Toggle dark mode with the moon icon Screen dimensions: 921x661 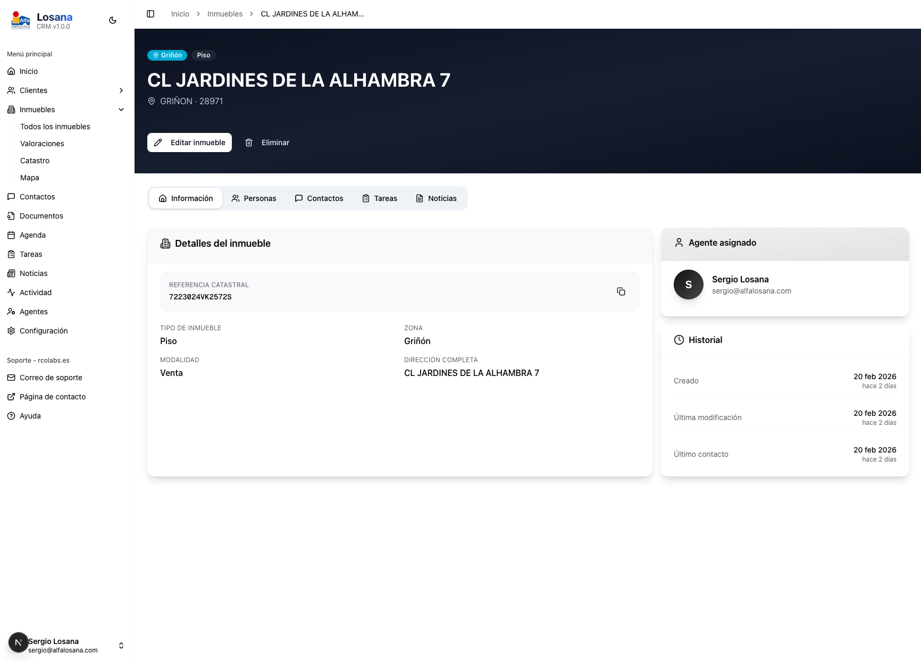(x=112, y=20)
